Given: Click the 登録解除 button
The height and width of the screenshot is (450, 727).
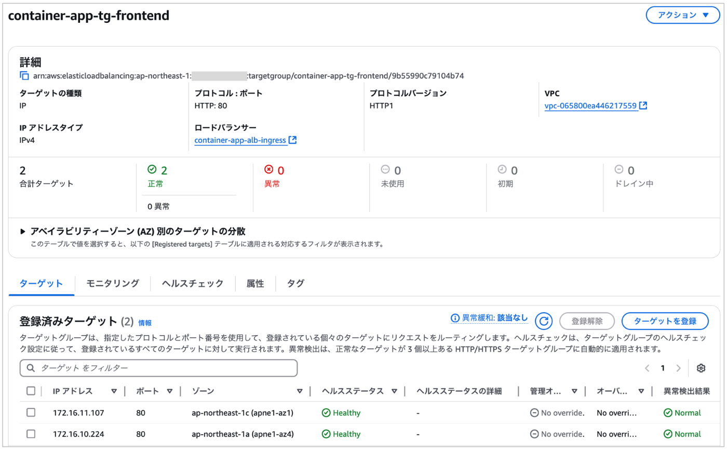Looking at the screenshot, I should click(x=587, y=321).
